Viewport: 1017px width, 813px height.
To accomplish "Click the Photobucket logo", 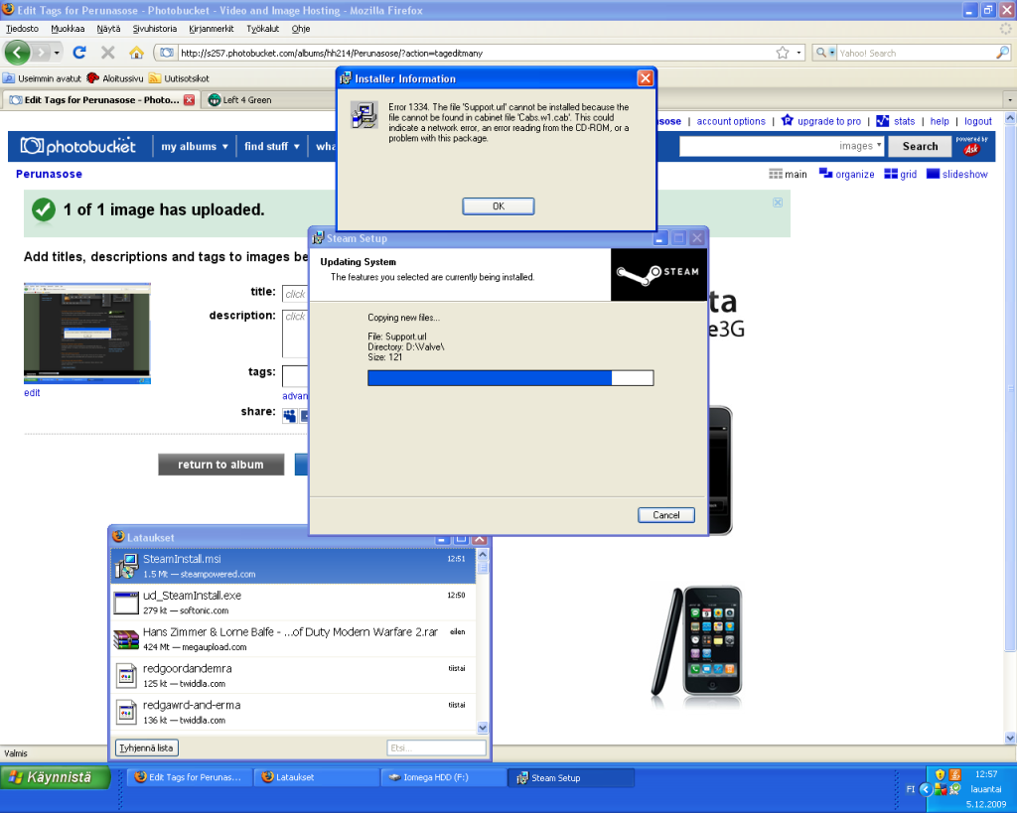I will coord(77,146).
